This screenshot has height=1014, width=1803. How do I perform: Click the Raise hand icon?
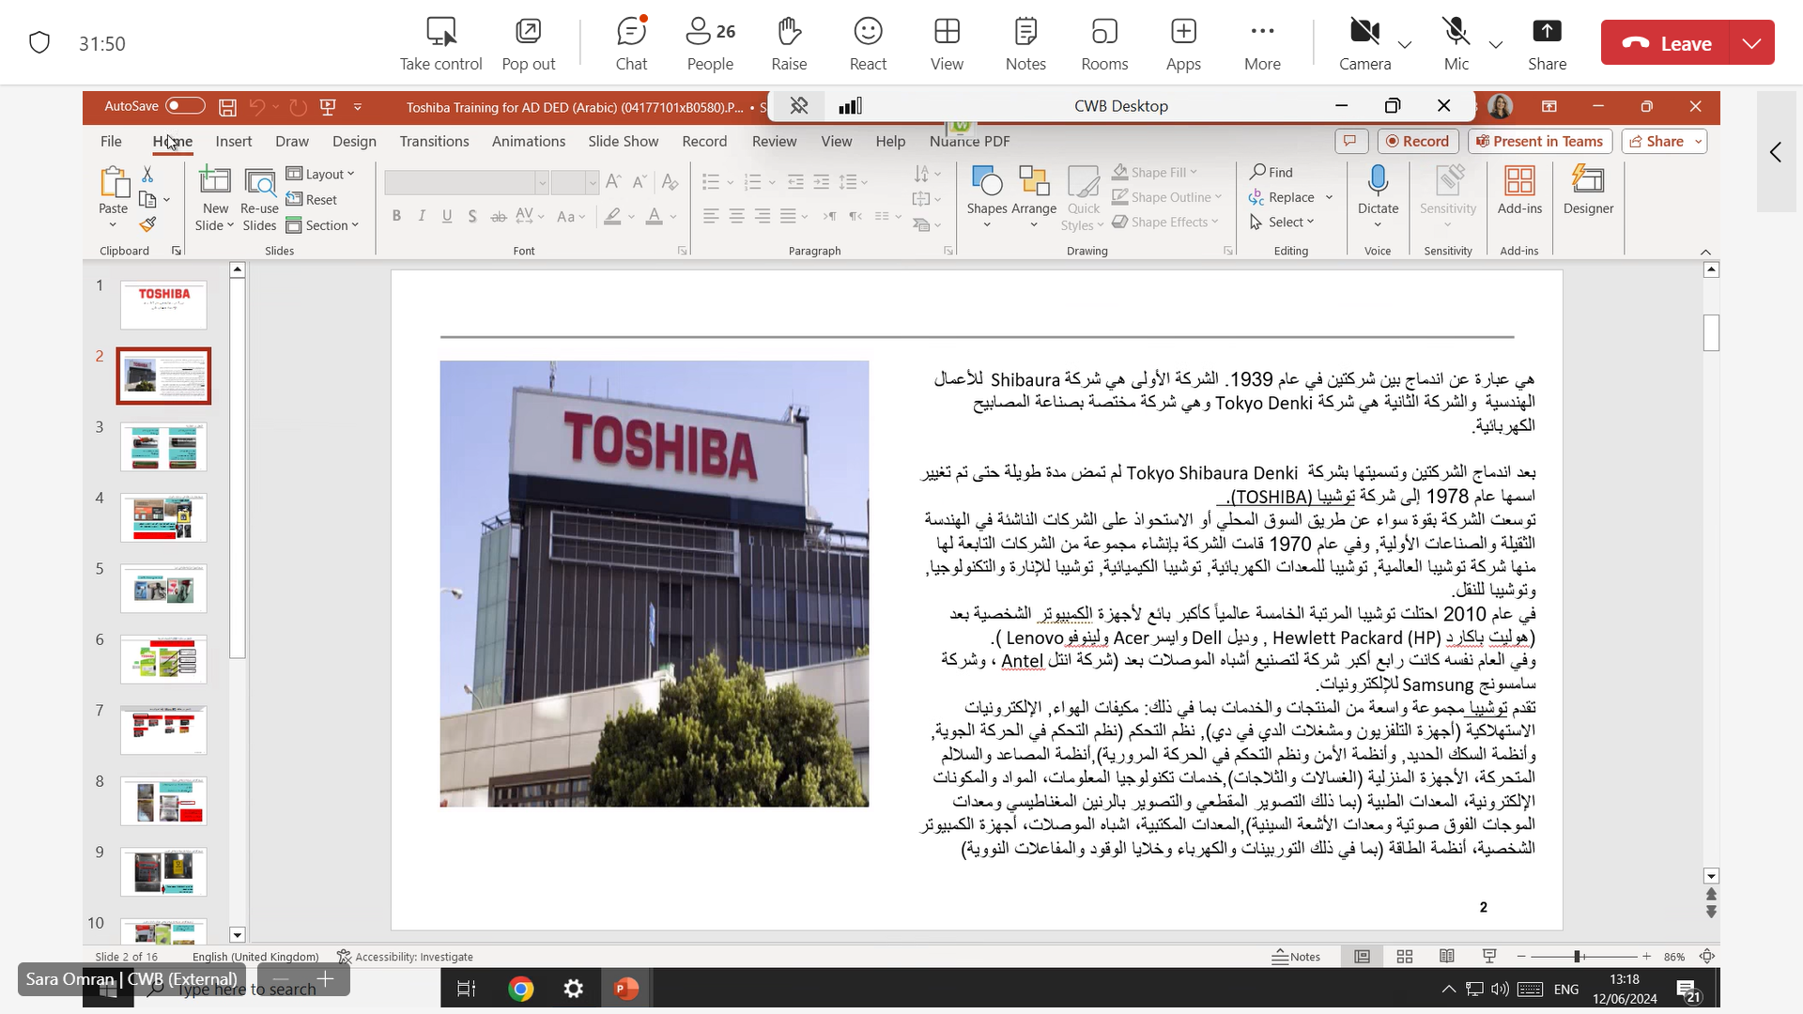pyautogui.click(x=789, y=43)
